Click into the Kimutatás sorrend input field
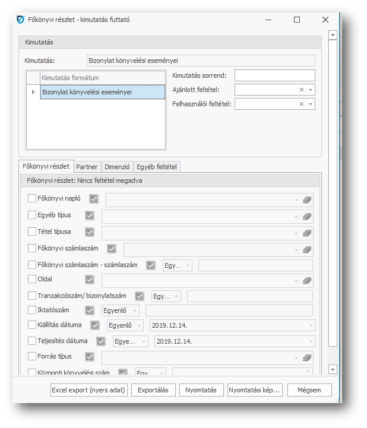Screen dimensions: 367x428 coord(274,75)
